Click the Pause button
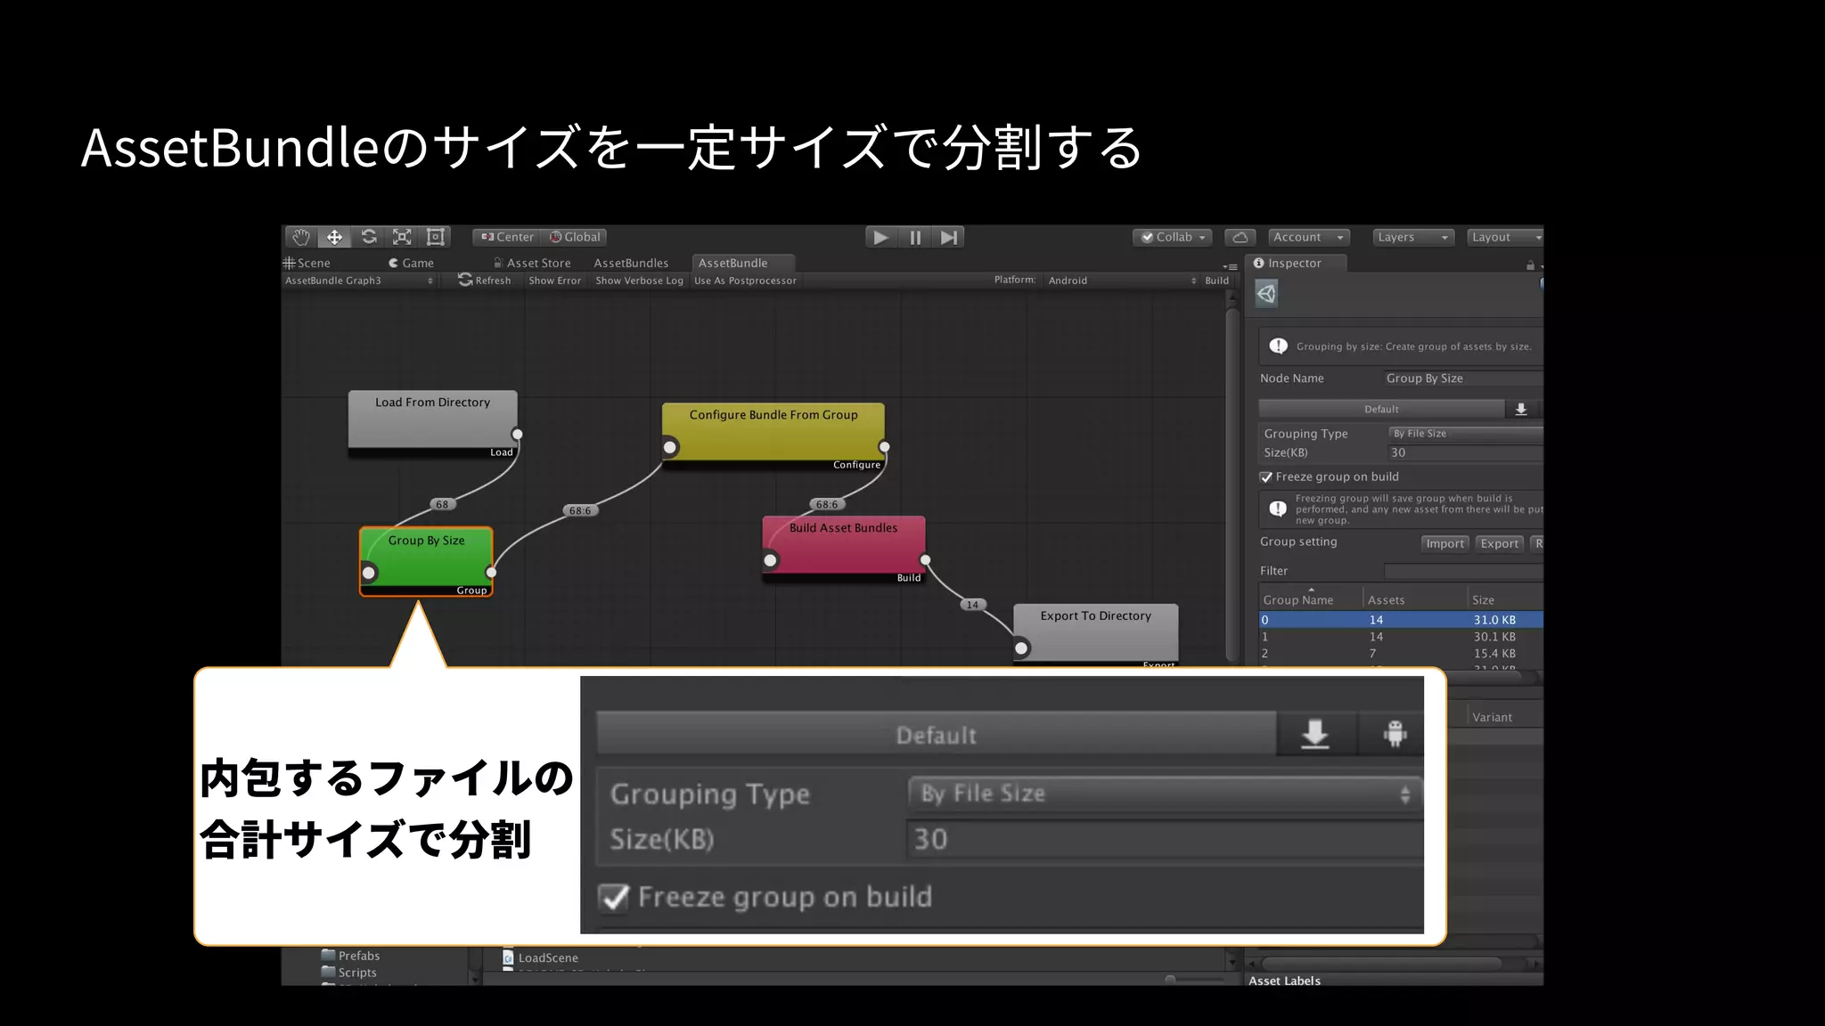The height and width of the screenshot is (1026, 1825). click(914, 238)
